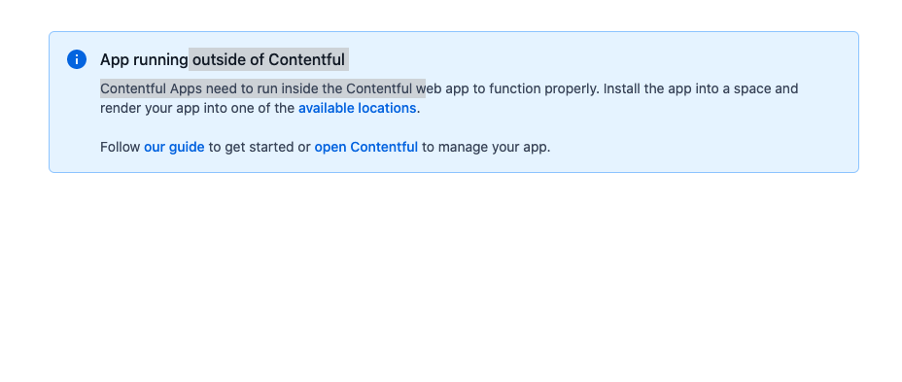Click the word locations in the blue link
902x382 pixels.
coord(387,108)
